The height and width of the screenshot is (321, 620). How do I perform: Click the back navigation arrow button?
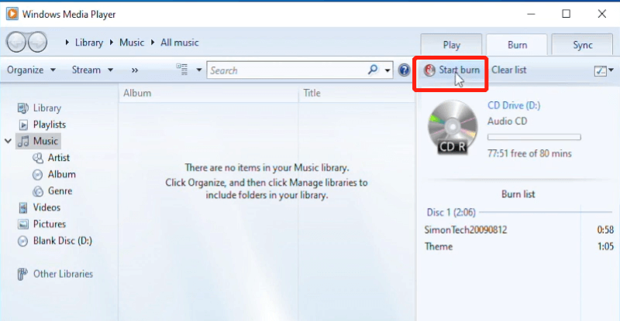[x=16, y=43]
